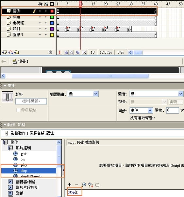Click the red outline color swatch of 語法
Viewport: 184px width, 197px height.
(52, 11)
